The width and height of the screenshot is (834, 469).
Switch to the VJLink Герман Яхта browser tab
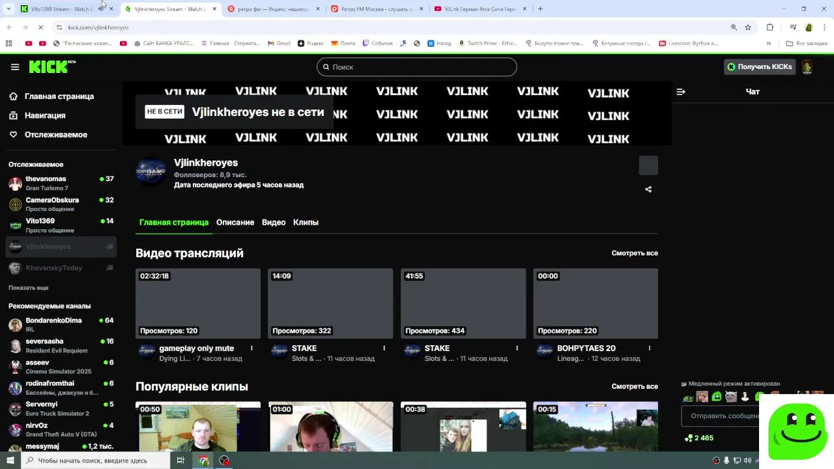[x=480, y=8]
